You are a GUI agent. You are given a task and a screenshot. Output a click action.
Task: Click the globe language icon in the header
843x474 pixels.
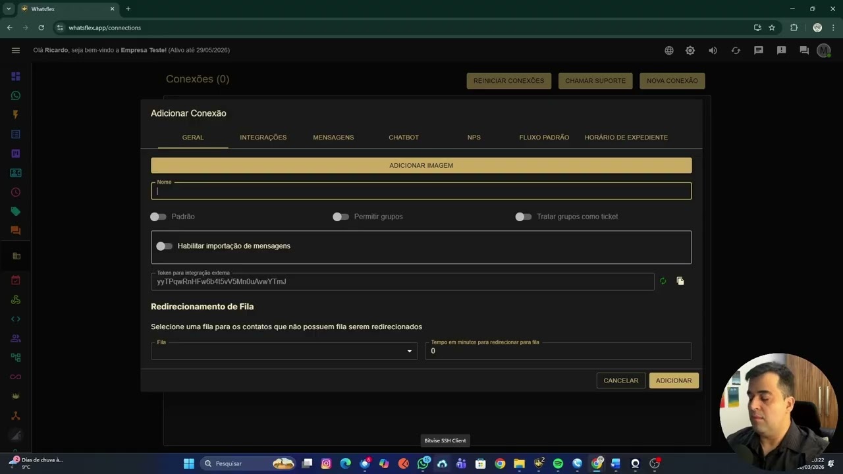pos(669,50)
